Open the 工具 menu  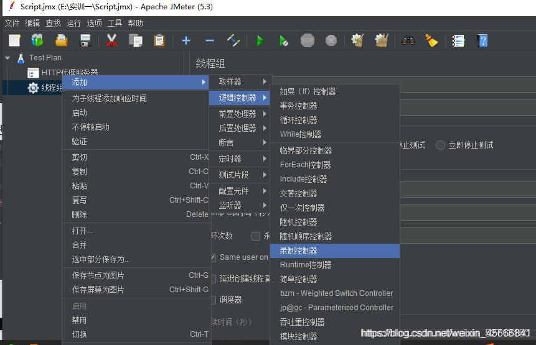(115, 23)
